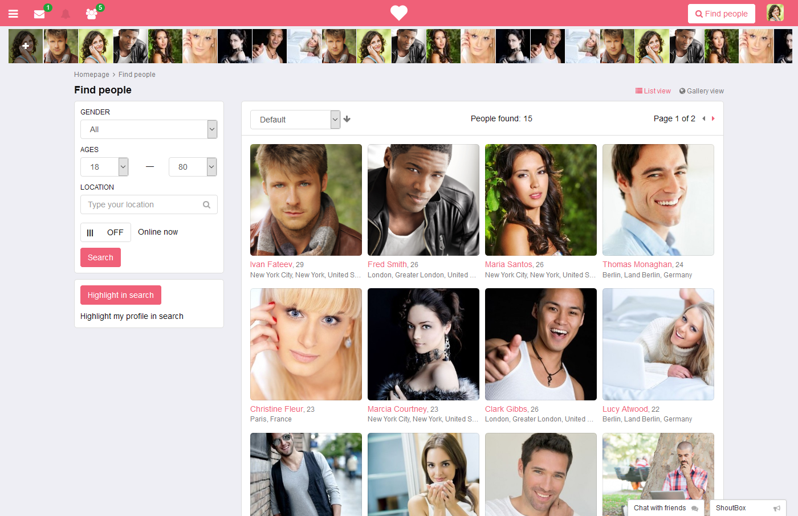Click Ivan Fateev's profile photo
Image resolution: width=798 pixels, height=516 pixels.
(306, 200)
